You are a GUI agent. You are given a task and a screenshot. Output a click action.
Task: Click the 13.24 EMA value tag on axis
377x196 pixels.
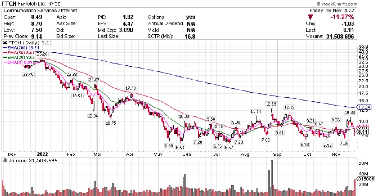point(364,107)
